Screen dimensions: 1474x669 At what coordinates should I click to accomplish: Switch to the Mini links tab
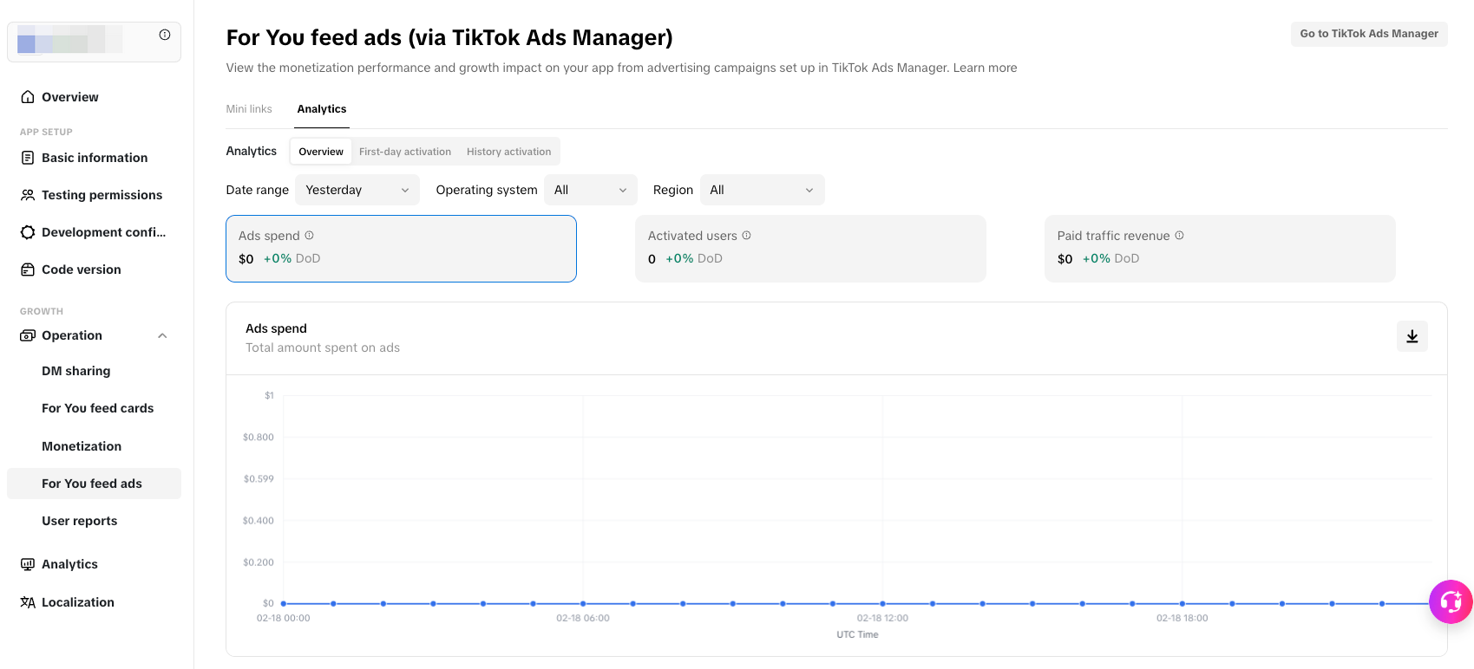click(249, 109)
